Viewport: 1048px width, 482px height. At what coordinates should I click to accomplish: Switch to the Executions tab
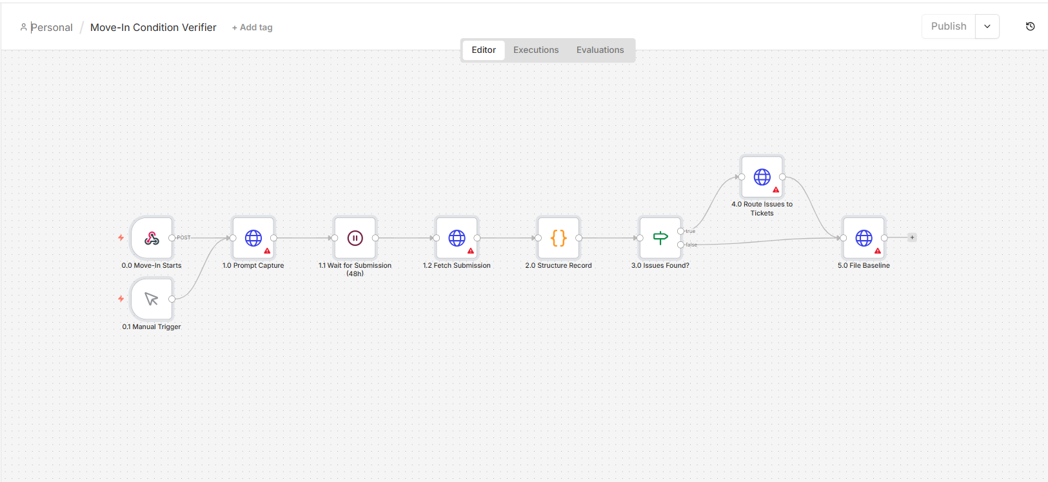coord(536,50)
